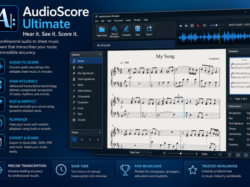Image resolution: width=250 pixels, height=187 pixels.
Task: Open the Clefs palette
Action: pos(86,67)
